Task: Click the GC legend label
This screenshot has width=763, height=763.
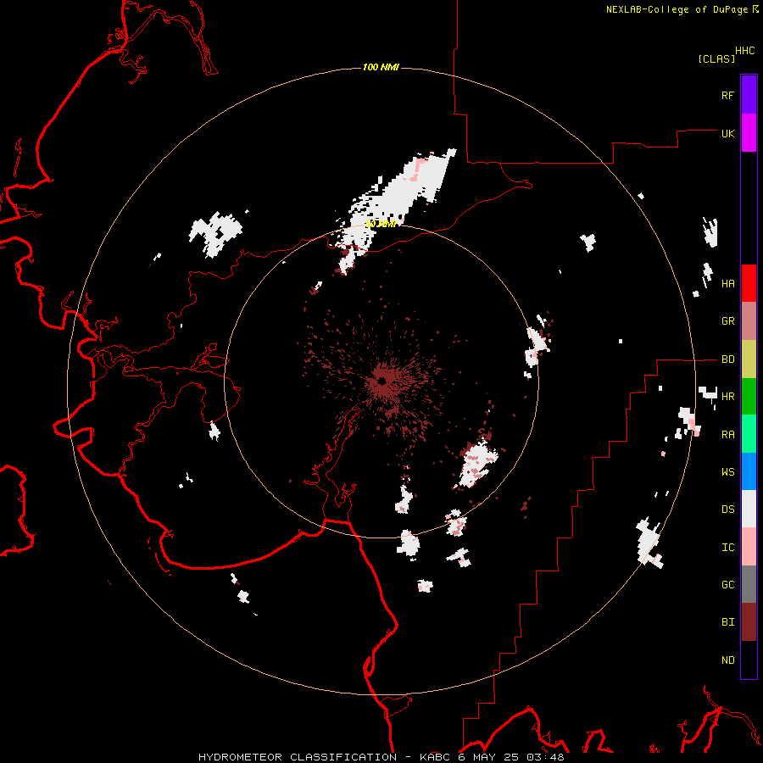Action: point(727,585)
